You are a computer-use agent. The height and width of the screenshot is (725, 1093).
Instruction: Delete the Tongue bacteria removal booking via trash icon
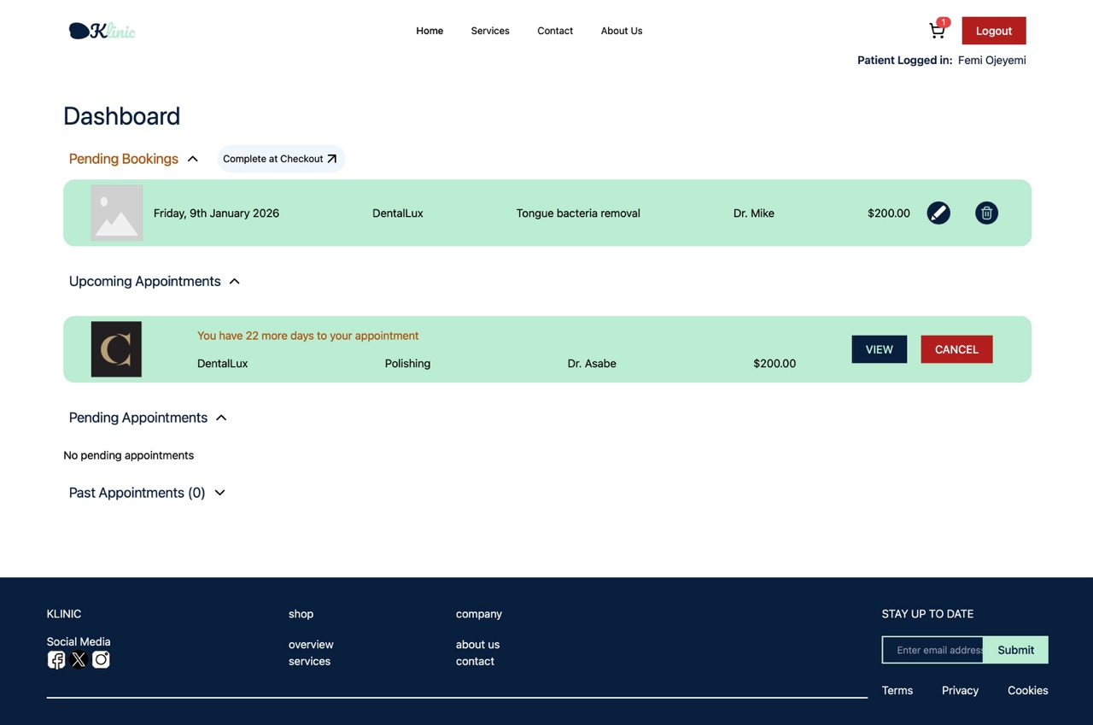point(986,213)
